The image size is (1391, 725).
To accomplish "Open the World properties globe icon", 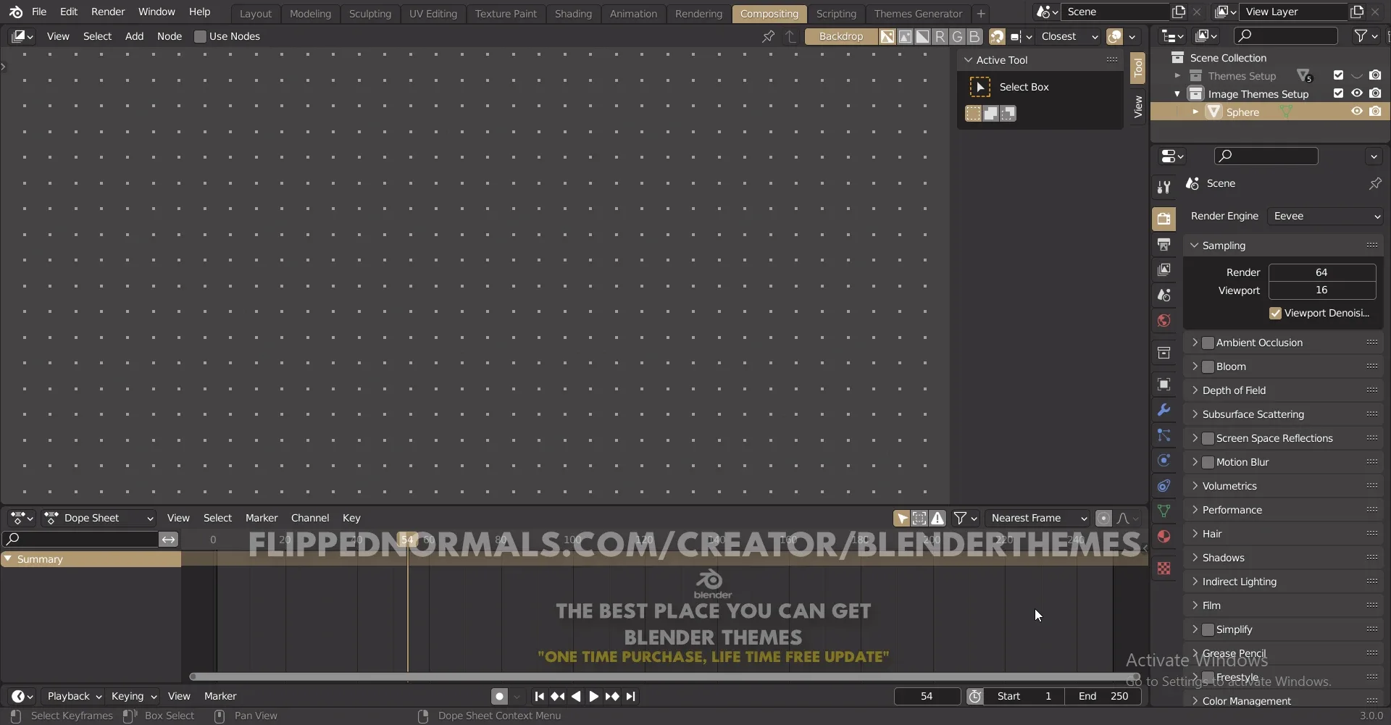I will coord(1164,320).
